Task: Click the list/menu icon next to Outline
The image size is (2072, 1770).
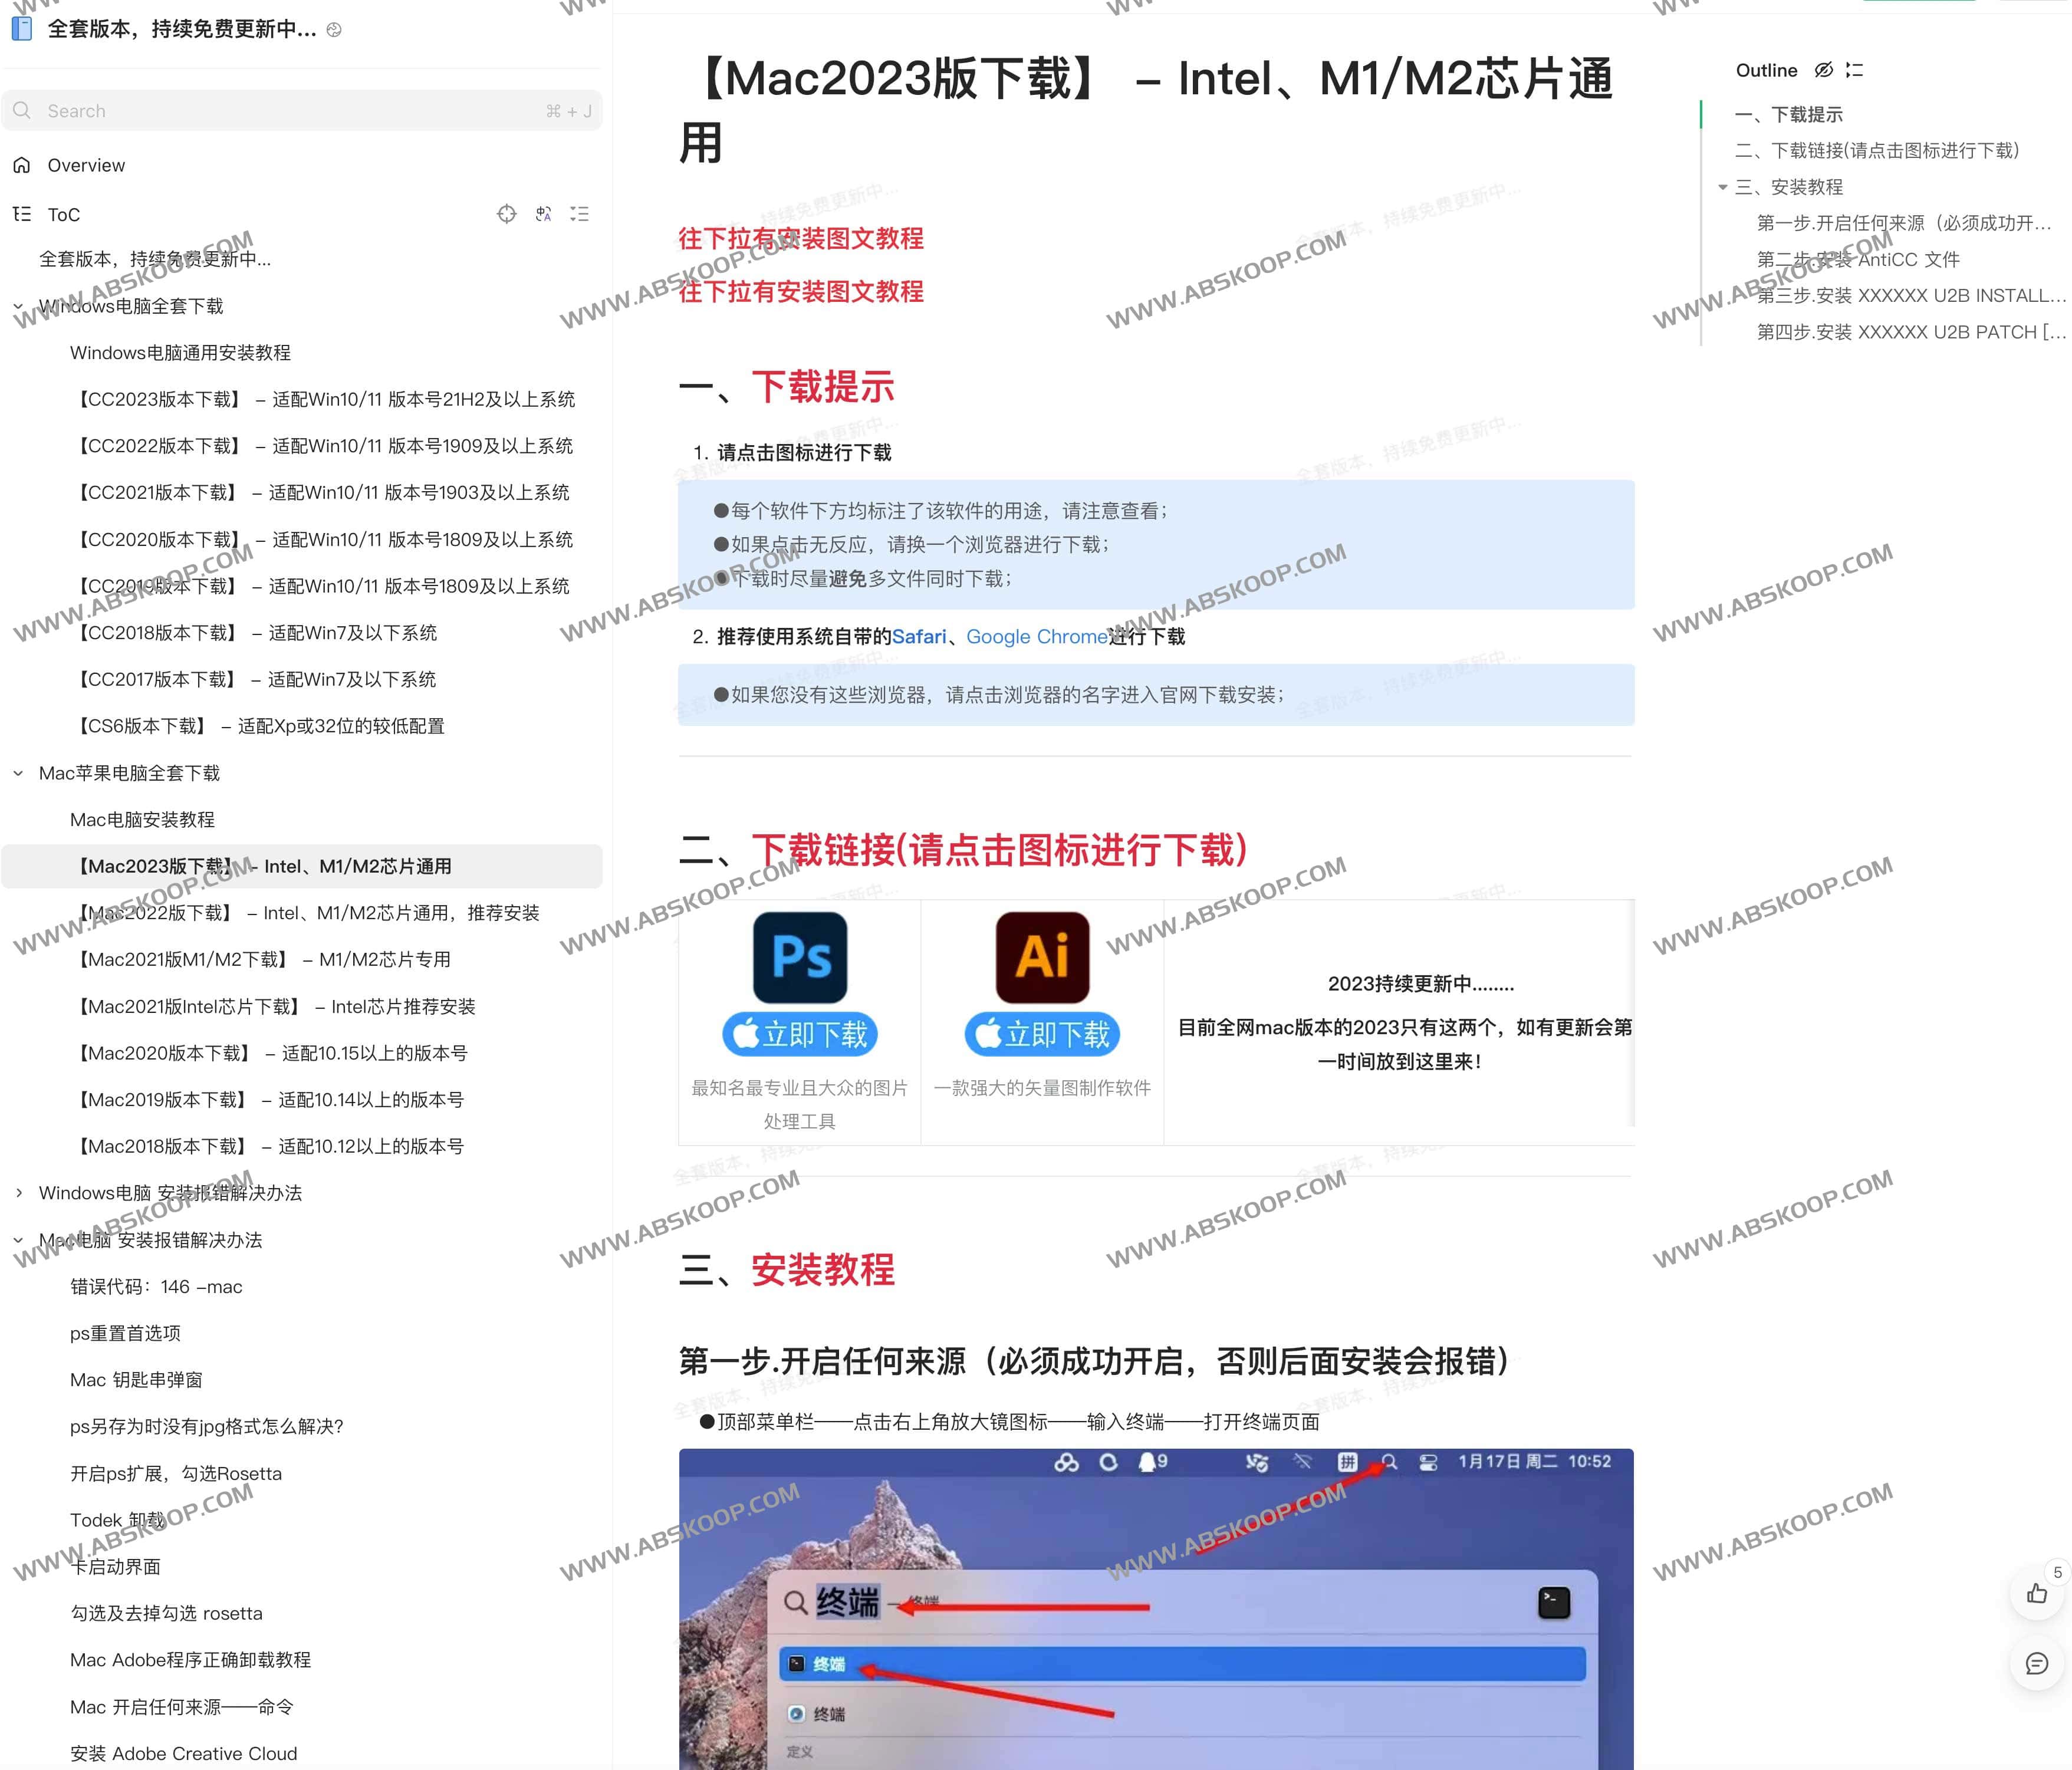Action: [1867, 70]
